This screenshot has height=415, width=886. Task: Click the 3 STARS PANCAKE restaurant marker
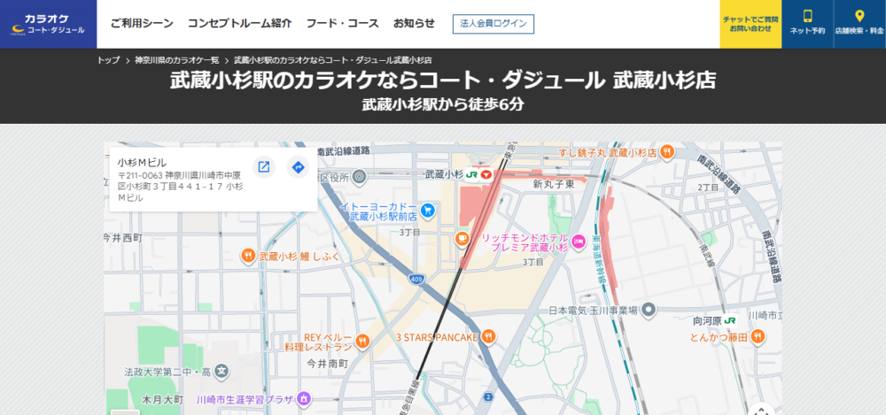tap(489, 337)
